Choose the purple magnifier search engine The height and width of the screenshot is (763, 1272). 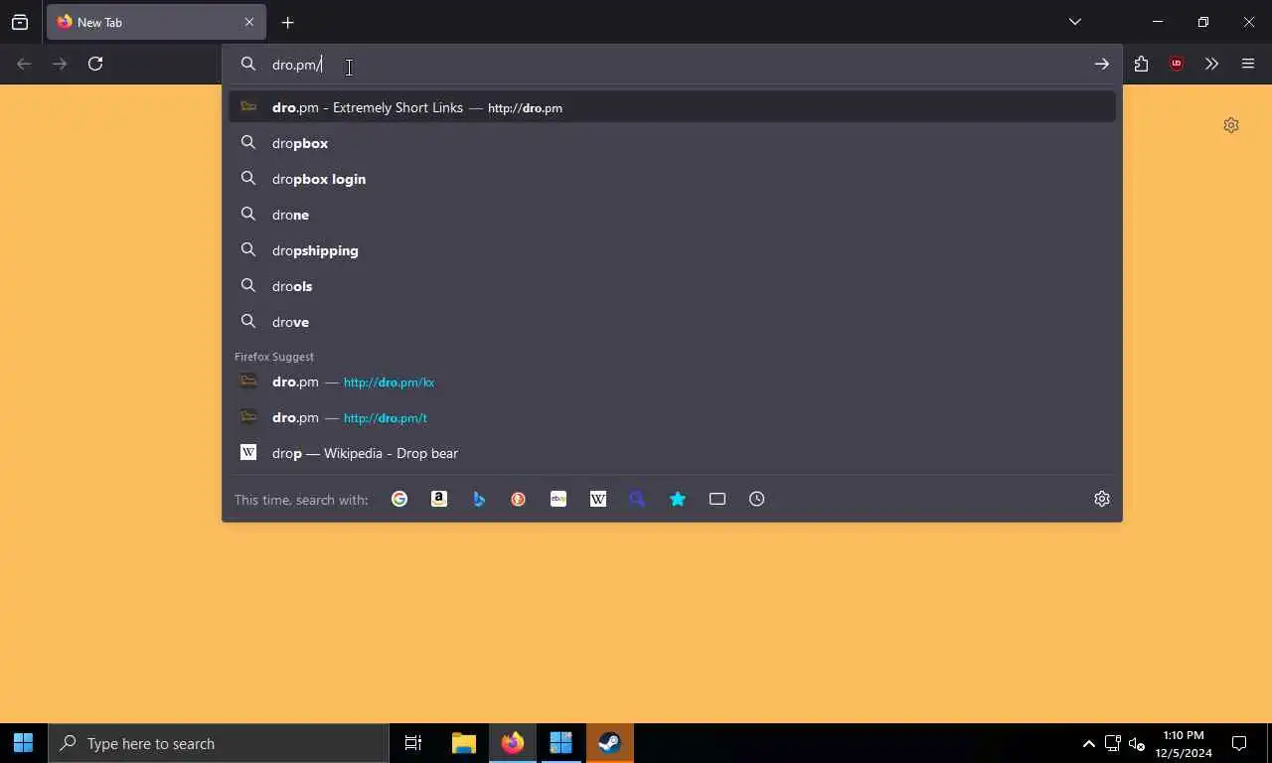pos(638,499)
